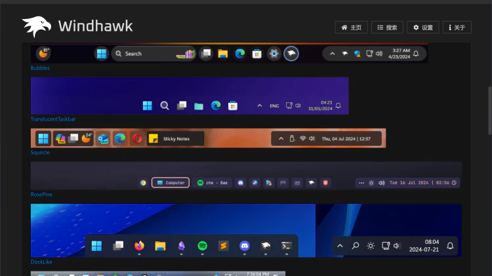492x276 pixels.
Task: Click the Task View icon in TranslucentTaskbar preview
Action: [x=182, y=106]
